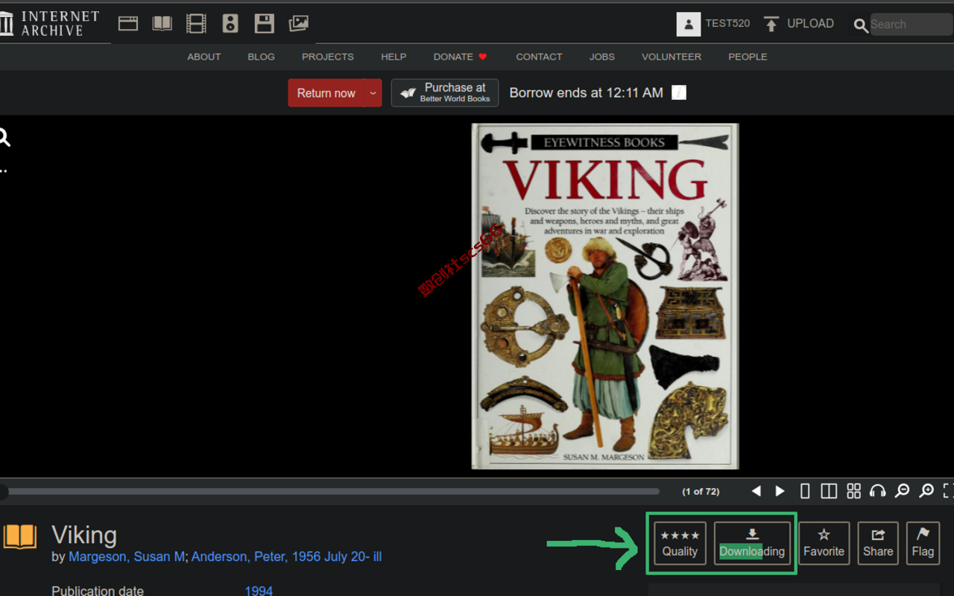Screen dimensions: 954x596
Task: Open the Software floppy-disk icon
Action: 265,24
